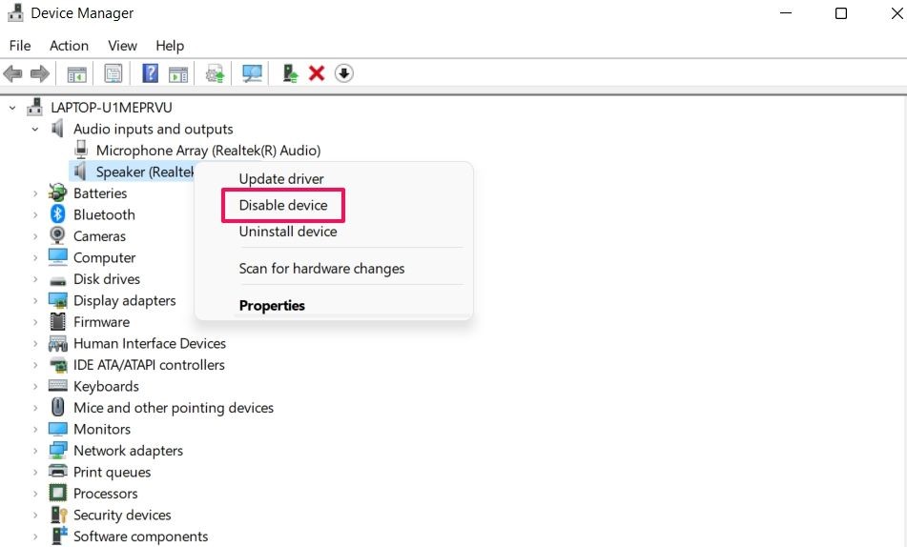Click the Disable device down-arrow icon
907x547 pixels.
click(x=343, y=73)
